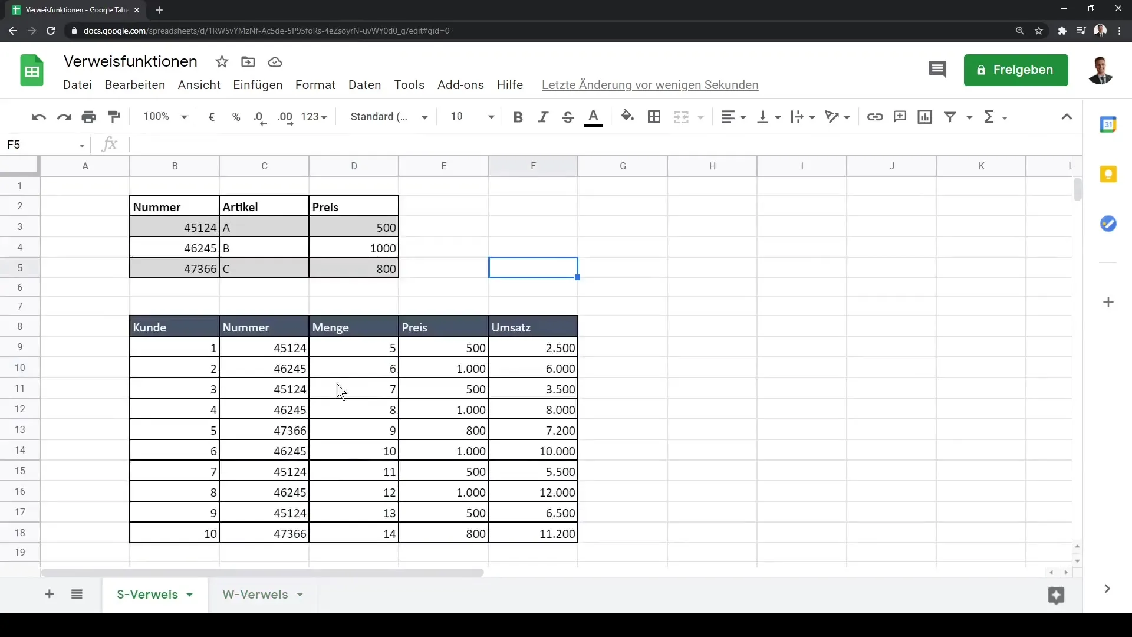Toggle strikethrough formatting
The height and width of the screenshot is (637, 1132).
point(568,117)
